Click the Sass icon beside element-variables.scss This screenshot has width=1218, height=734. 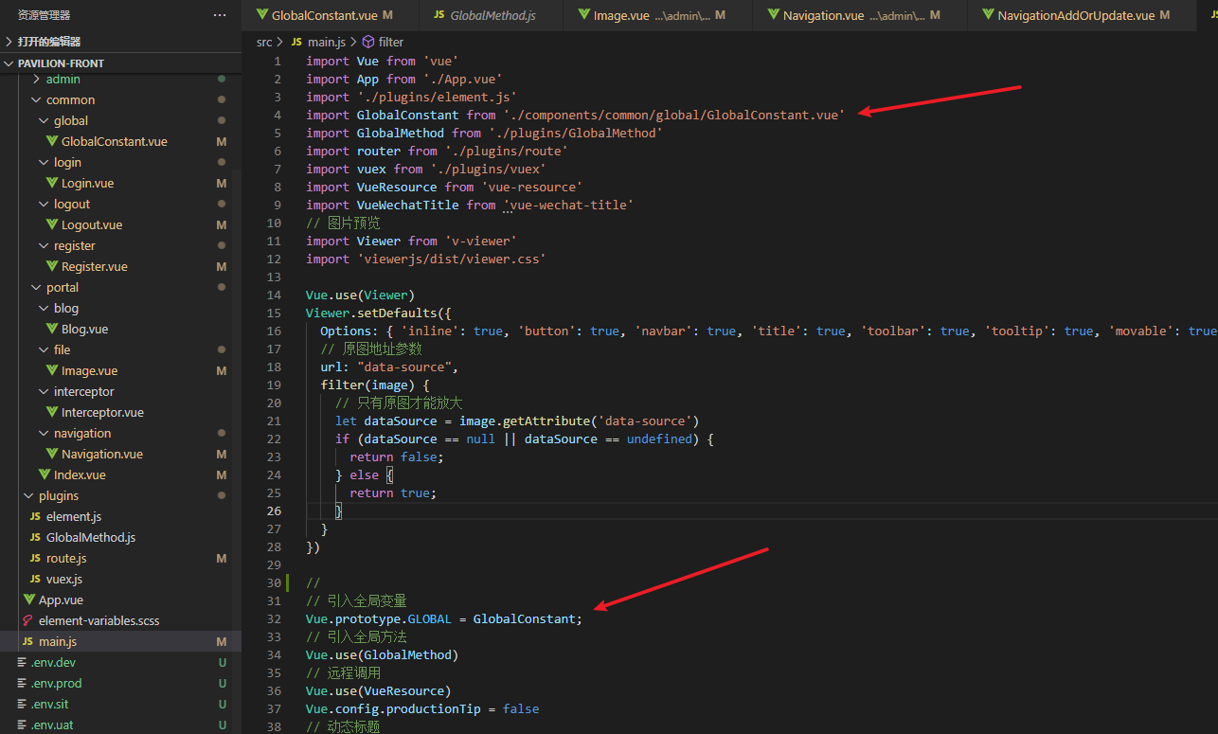(27, 620)
